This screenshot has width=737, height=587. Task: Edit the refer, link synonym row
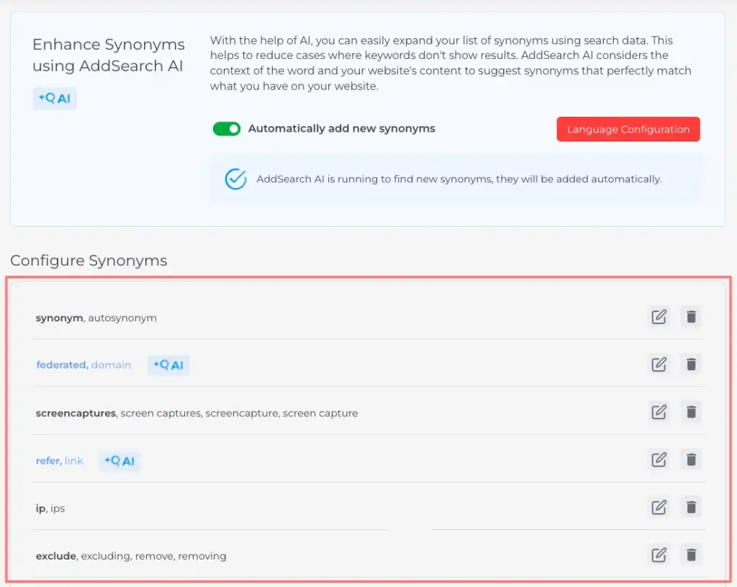[x=659, y=460]
